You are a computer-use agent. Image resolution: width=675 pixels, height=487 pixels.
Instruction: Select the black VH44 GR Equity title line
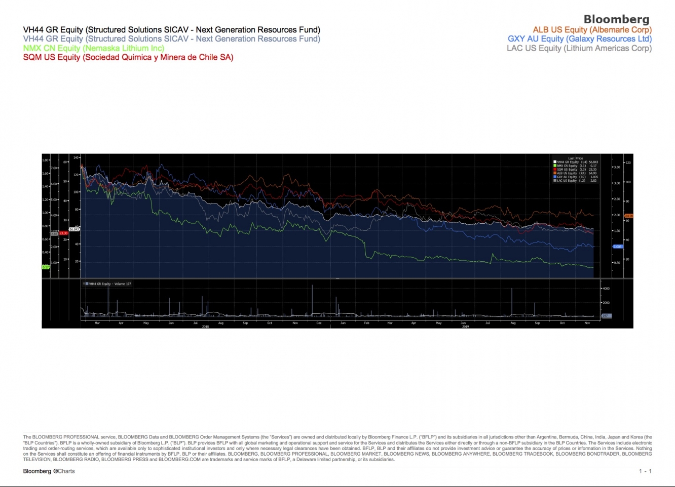click(x=171, y=30)
